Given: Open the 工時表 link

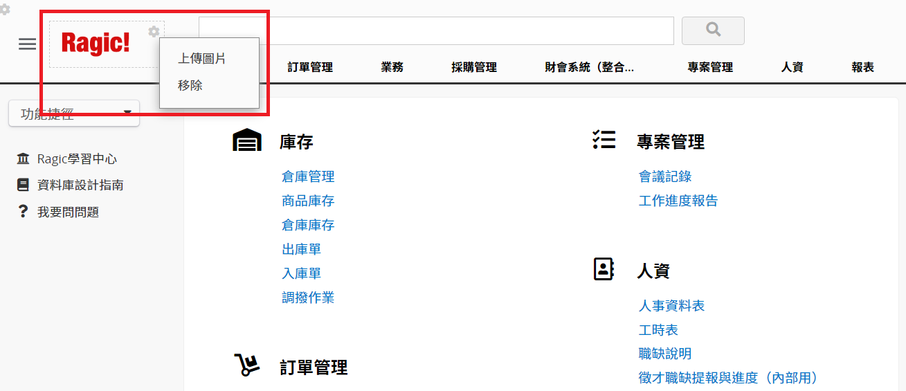Looking at the screenshot, I should coord(658,329).
